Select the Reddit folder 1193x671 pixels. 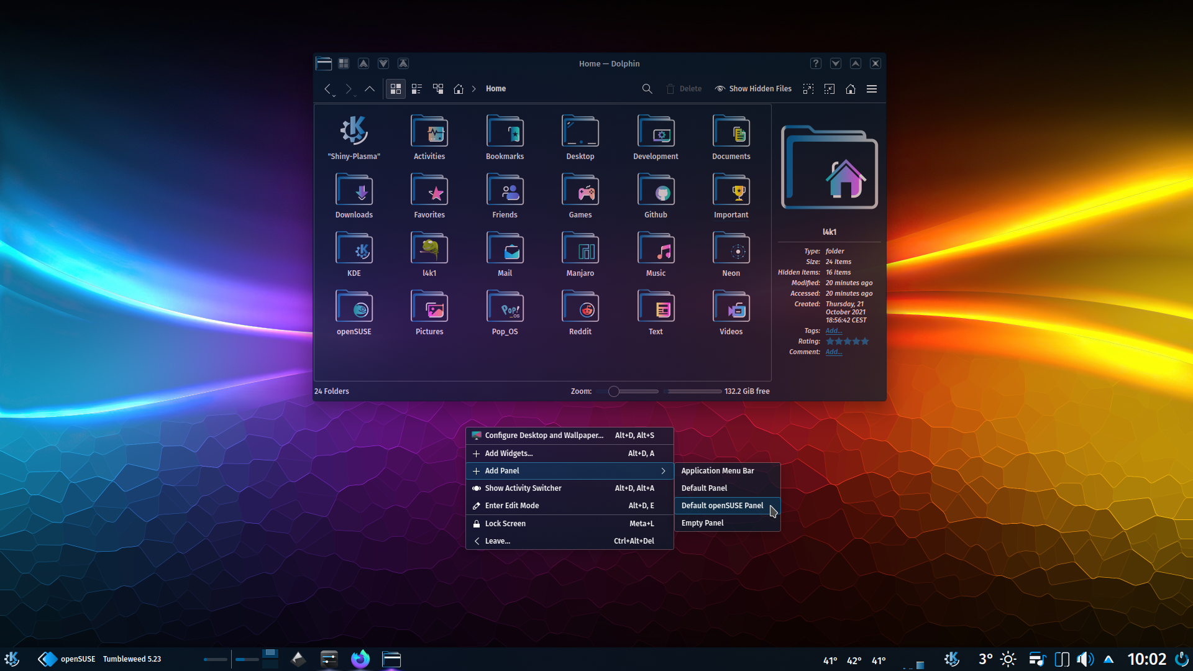pyautogui.click(x=580, y=313)
